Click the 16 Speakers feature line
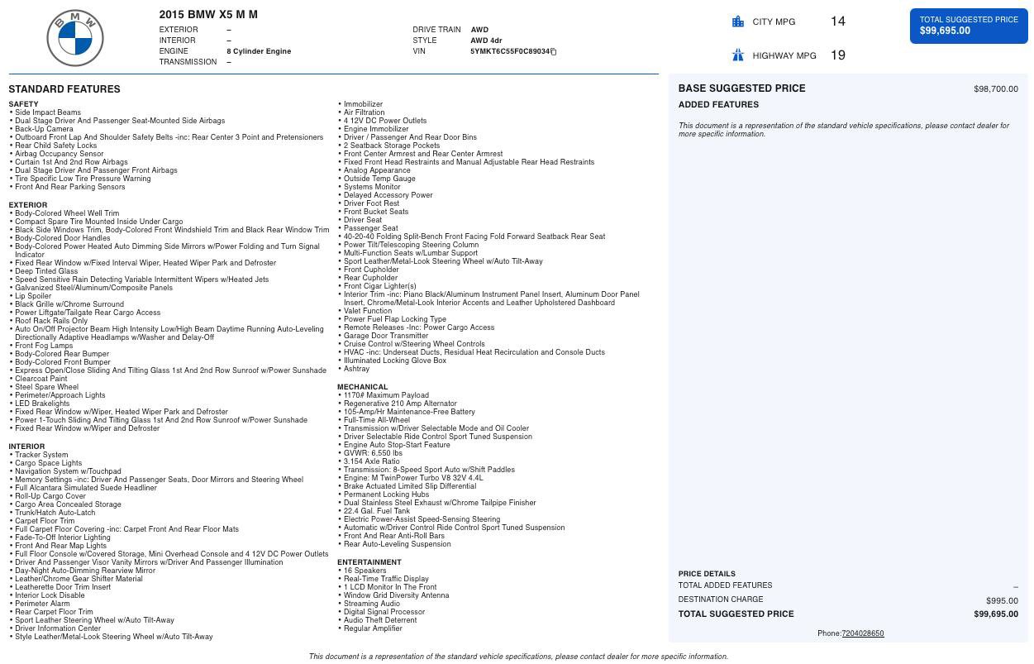 click(365, 571)
